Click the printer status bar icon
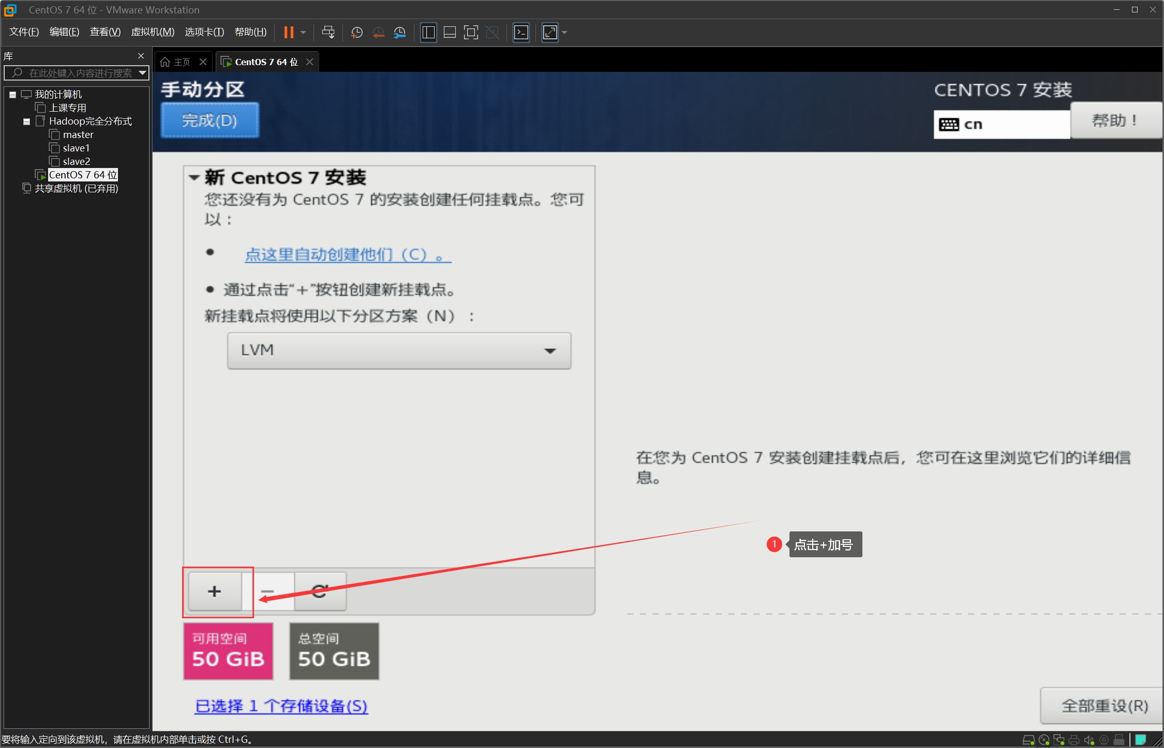1164x748 pixels. click(x=1074, y=740)
